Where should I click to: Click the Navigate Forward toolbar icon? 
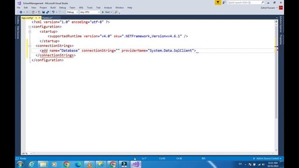tap(27, 12)
